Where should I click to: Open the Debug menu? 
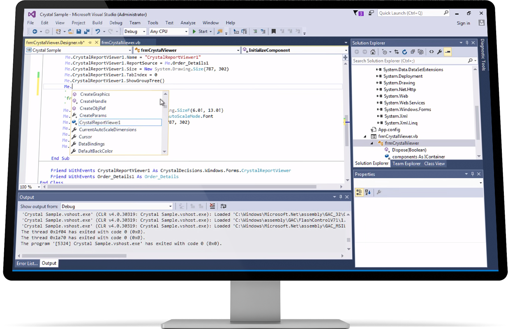pyautogui.click(x=116, y=23)
